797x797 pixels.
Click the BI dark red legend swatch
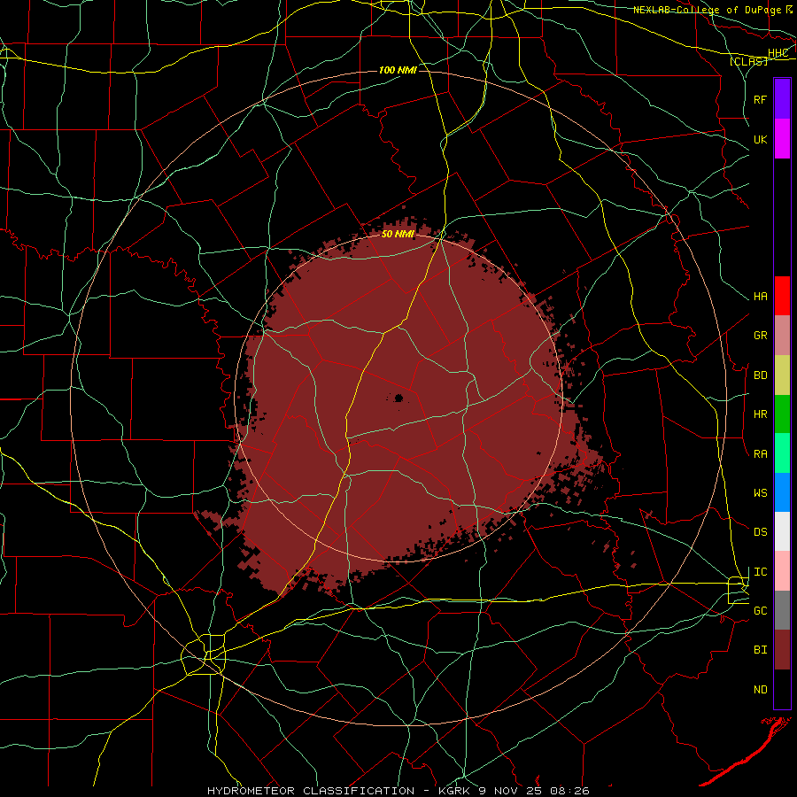pyautogui.click(x=782, y=650)
